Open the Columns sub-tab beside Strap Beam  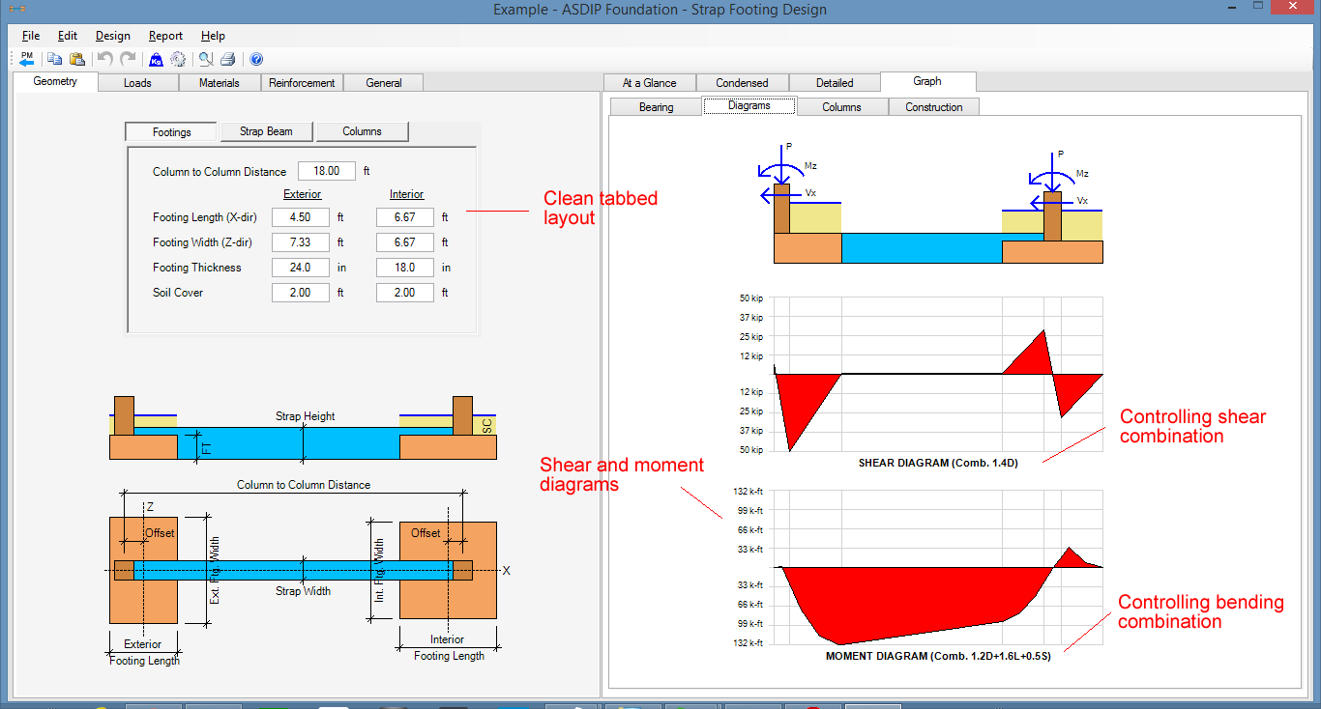(x=362, y=131)
